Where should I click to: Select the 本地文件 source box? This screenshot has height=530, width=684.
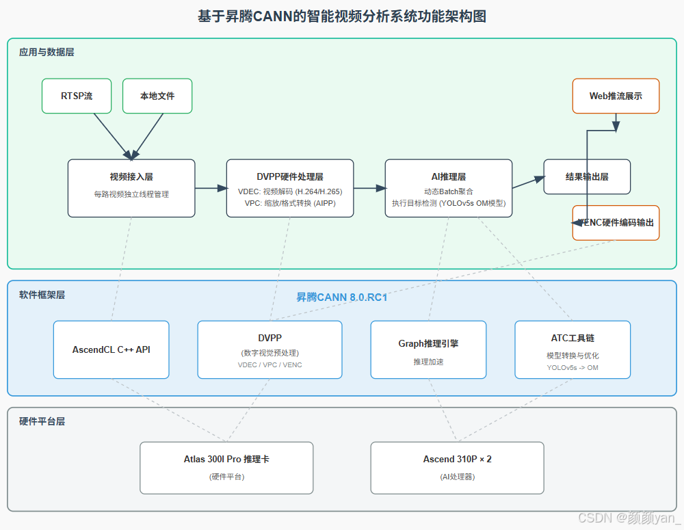(157, 96)
